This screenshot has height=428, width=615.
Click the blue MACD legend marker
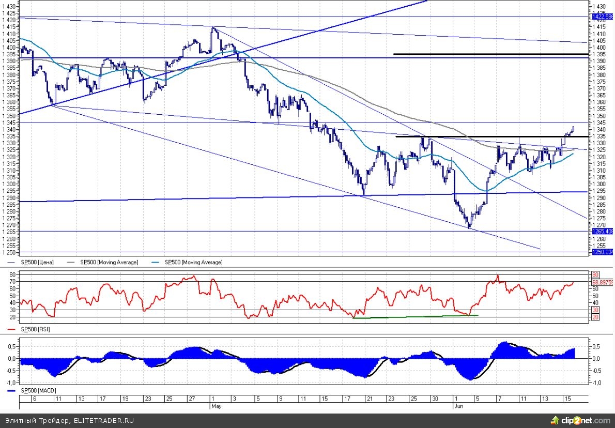point(12,390)
